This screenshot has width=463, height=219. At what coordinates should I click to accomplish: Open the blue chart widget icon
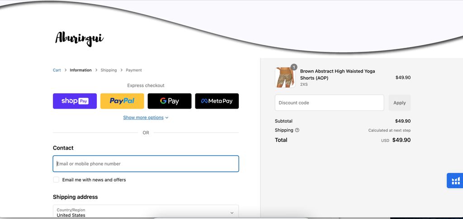pyautogui.click(x=455, y=181)
